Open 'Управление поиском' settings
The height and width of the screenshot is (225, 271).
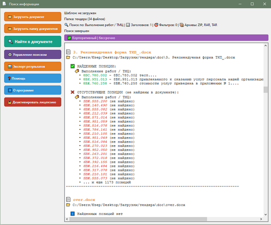[x=33, y=54]
